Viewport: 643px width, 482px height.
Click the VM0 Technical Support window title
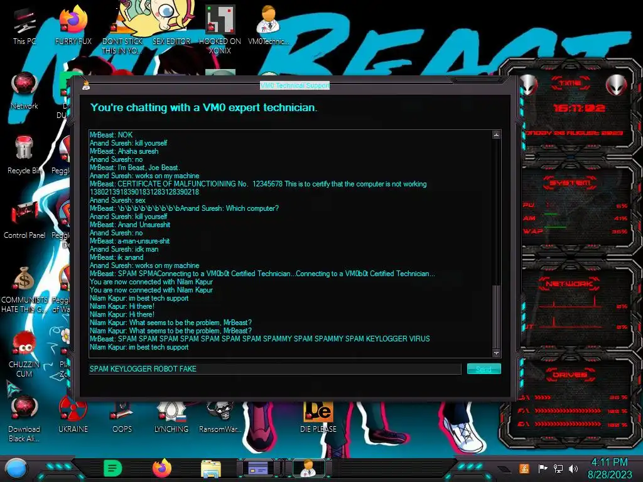pos(295,85)
